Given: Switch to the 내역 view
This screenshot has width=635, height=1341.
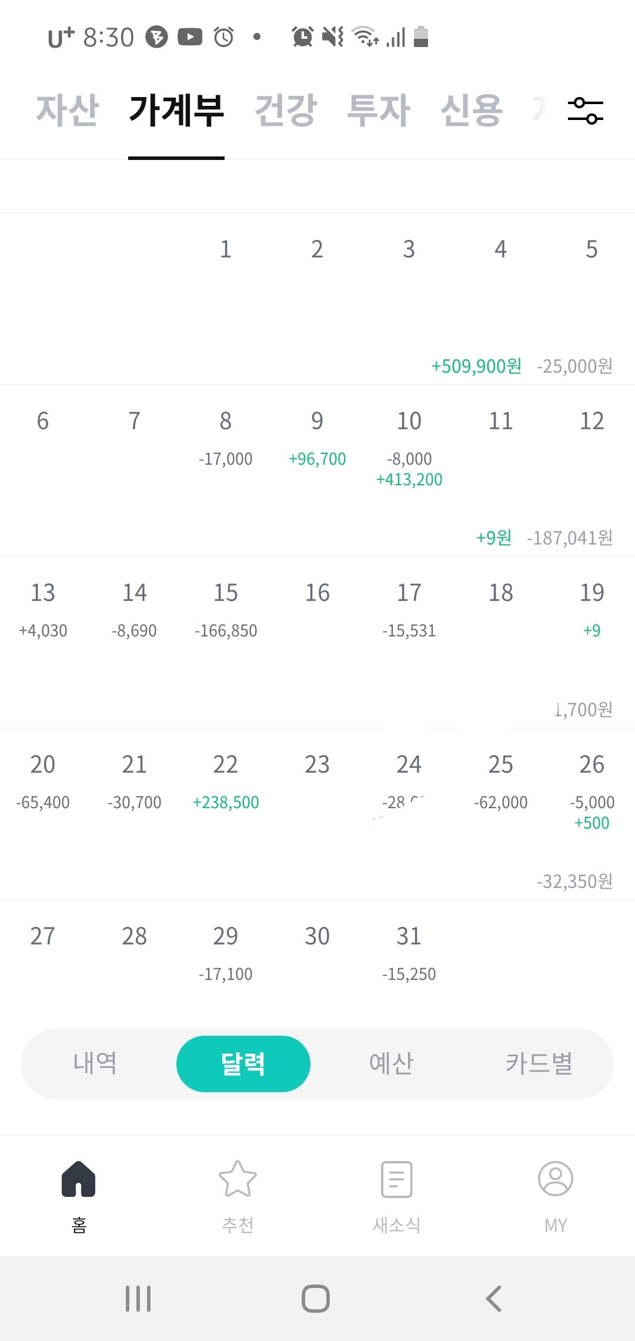Looking at the screenshot, I should click(x=95, y=1063).
